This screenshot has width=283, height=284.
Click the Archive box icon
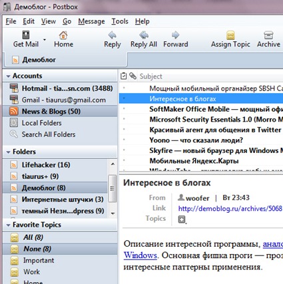[x=268, y=35]
